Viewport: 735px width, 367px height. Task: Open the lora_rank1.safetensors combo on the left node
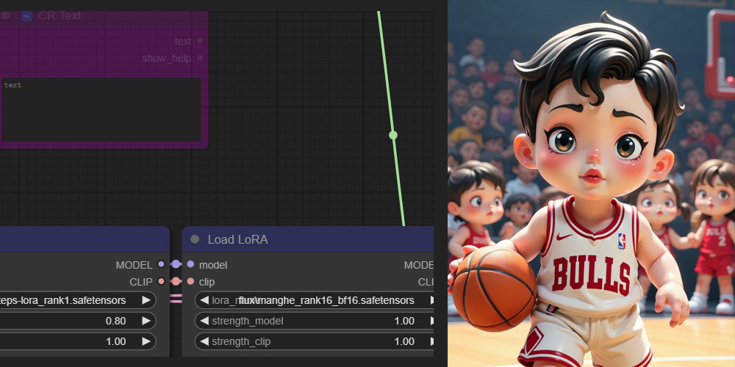[x=78, y=300]
